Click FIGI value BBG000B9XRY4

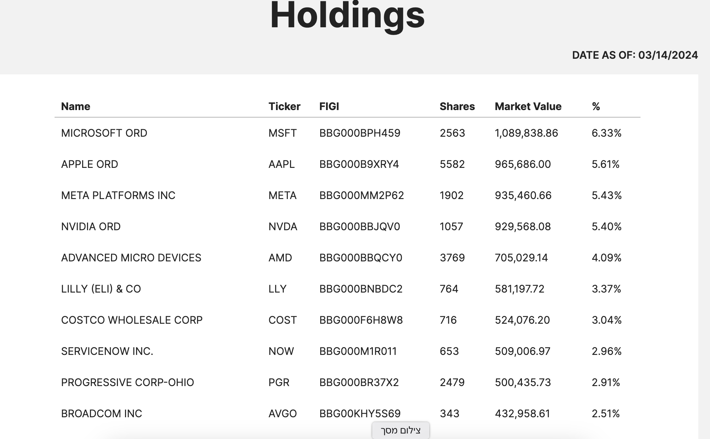pos(359,164)
